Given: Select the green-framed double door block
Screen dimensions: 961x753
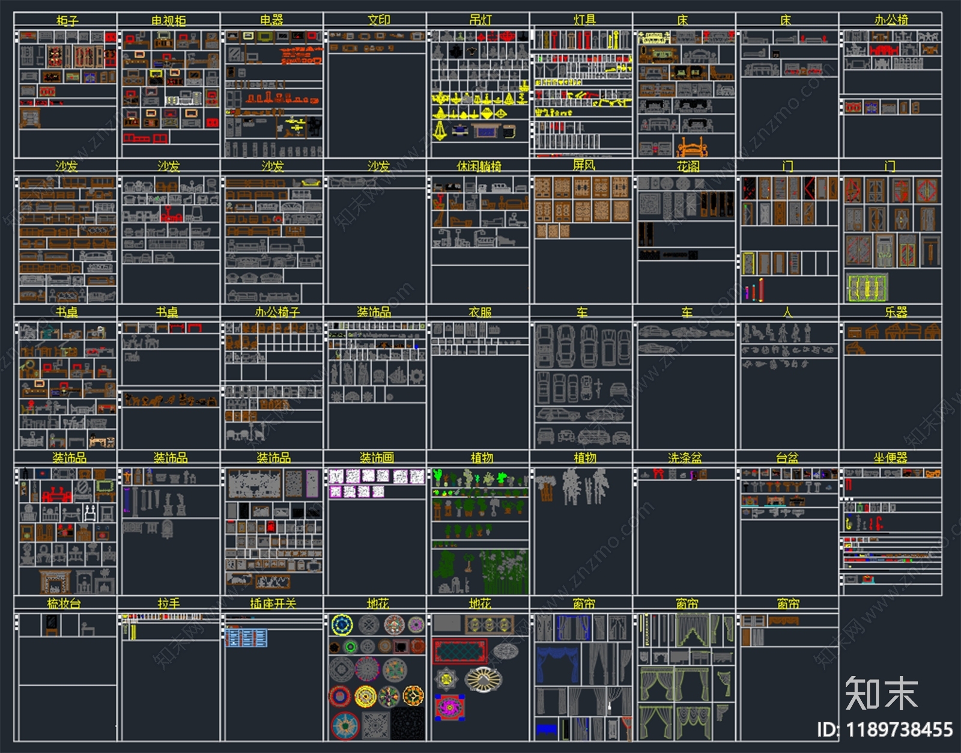Looking at the screenshot, I should coord(867,288).
